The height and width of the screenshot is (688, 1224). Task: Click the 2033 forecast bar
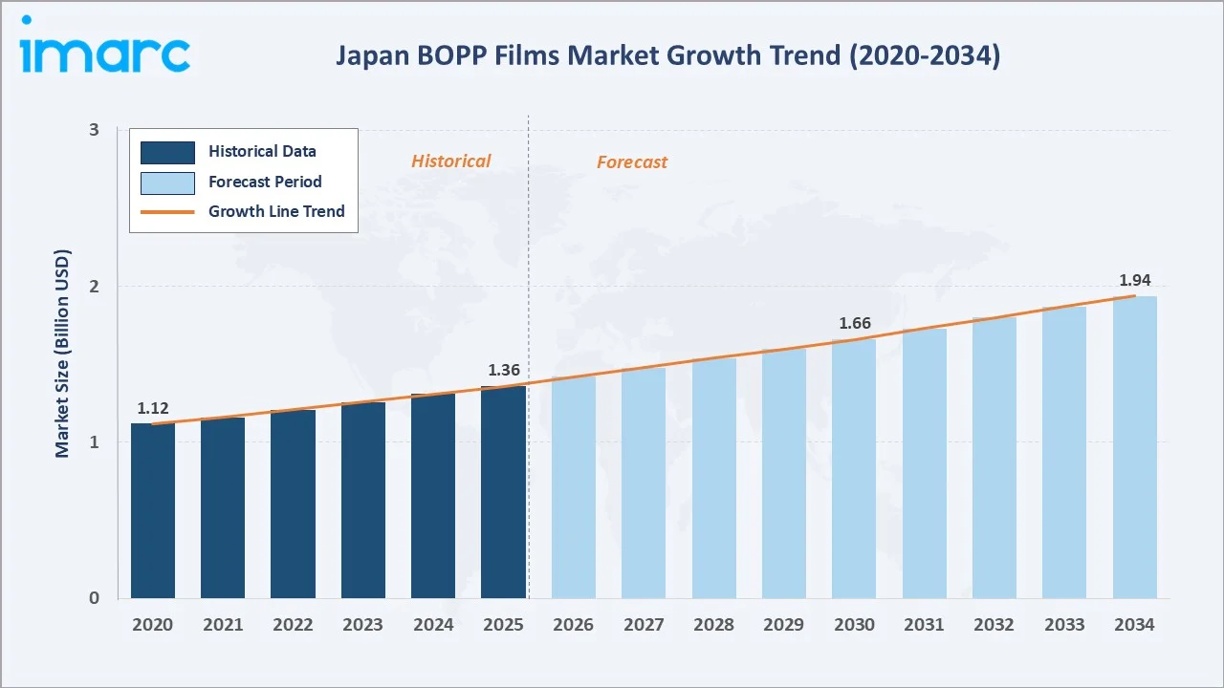pos(1064,452)
